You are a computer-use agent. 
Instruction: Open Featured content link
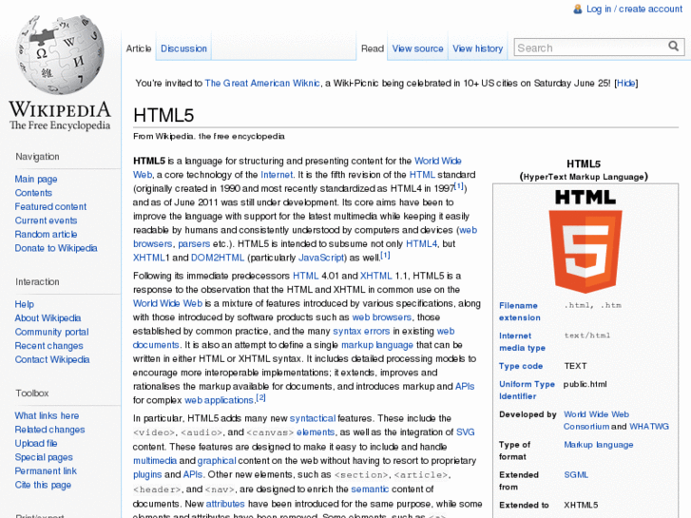point(50,206)
